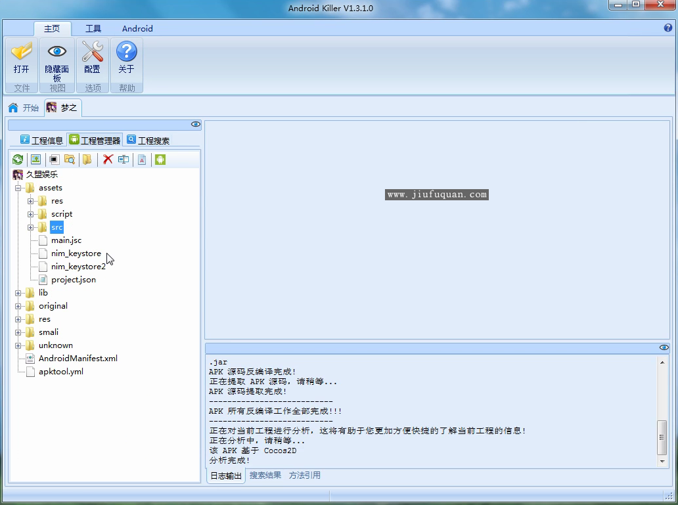Click the avatar icon beside 久盟娱乐 root
The width and height of the screenshot is (678, 505).
click(x=18, y=175)
